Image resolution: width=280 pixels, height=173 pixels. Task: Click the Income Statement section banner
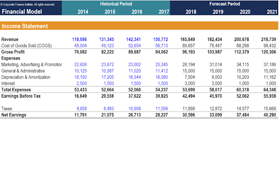click(x=139, y=26)
